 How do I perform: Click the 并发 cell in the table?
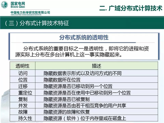click(x=23, y=106)
